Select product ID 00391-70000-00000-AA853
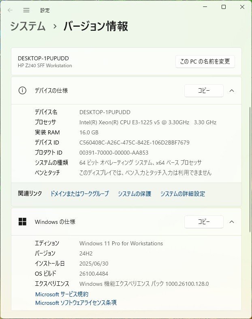This screenshot has height=319, width=252. [x=114, y=153]
